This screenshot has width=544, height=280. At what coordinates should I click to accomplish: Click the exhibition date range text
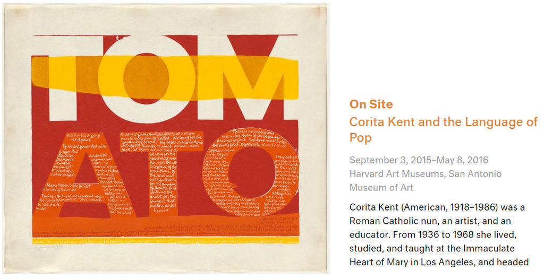(419, 160)
